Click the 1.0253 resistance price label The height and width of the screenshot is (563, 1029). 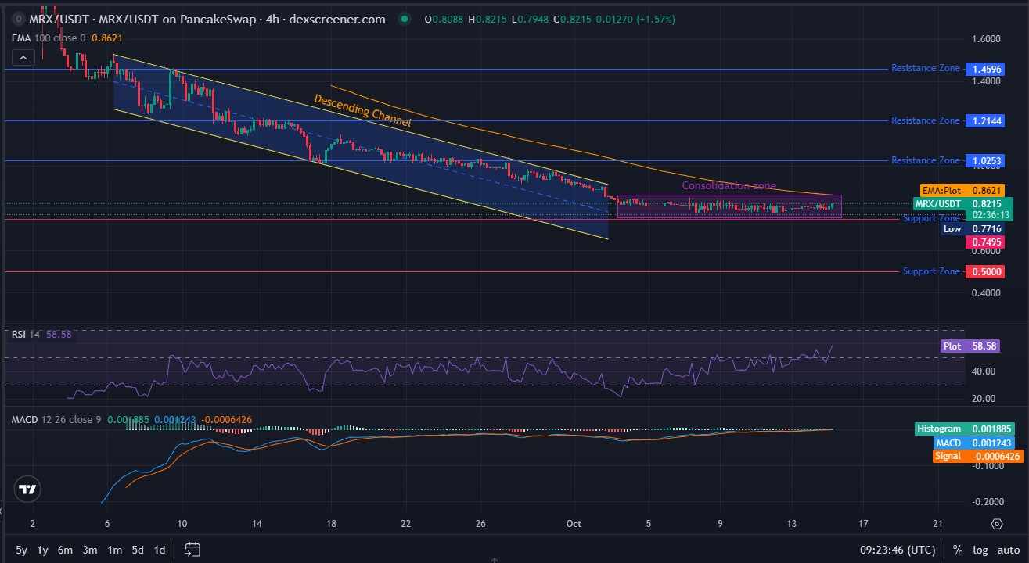tap(987, 160)
